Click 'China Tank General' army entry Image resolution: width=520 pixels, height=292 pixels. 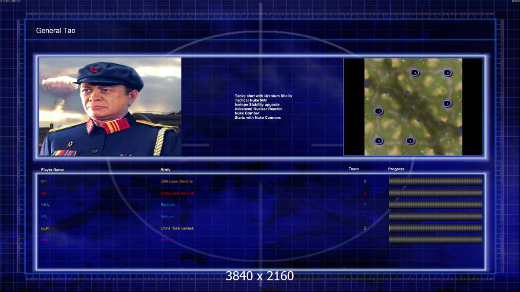pyautogui.click(x=177, y=193)
